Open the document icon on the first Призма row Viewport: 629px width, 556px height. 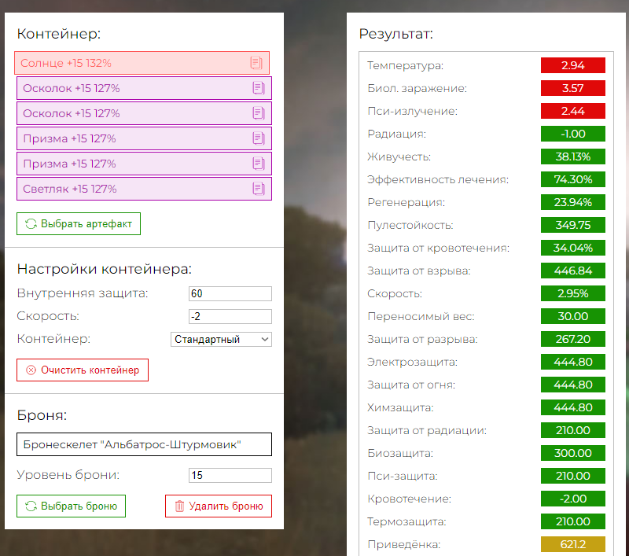[258, 138]
